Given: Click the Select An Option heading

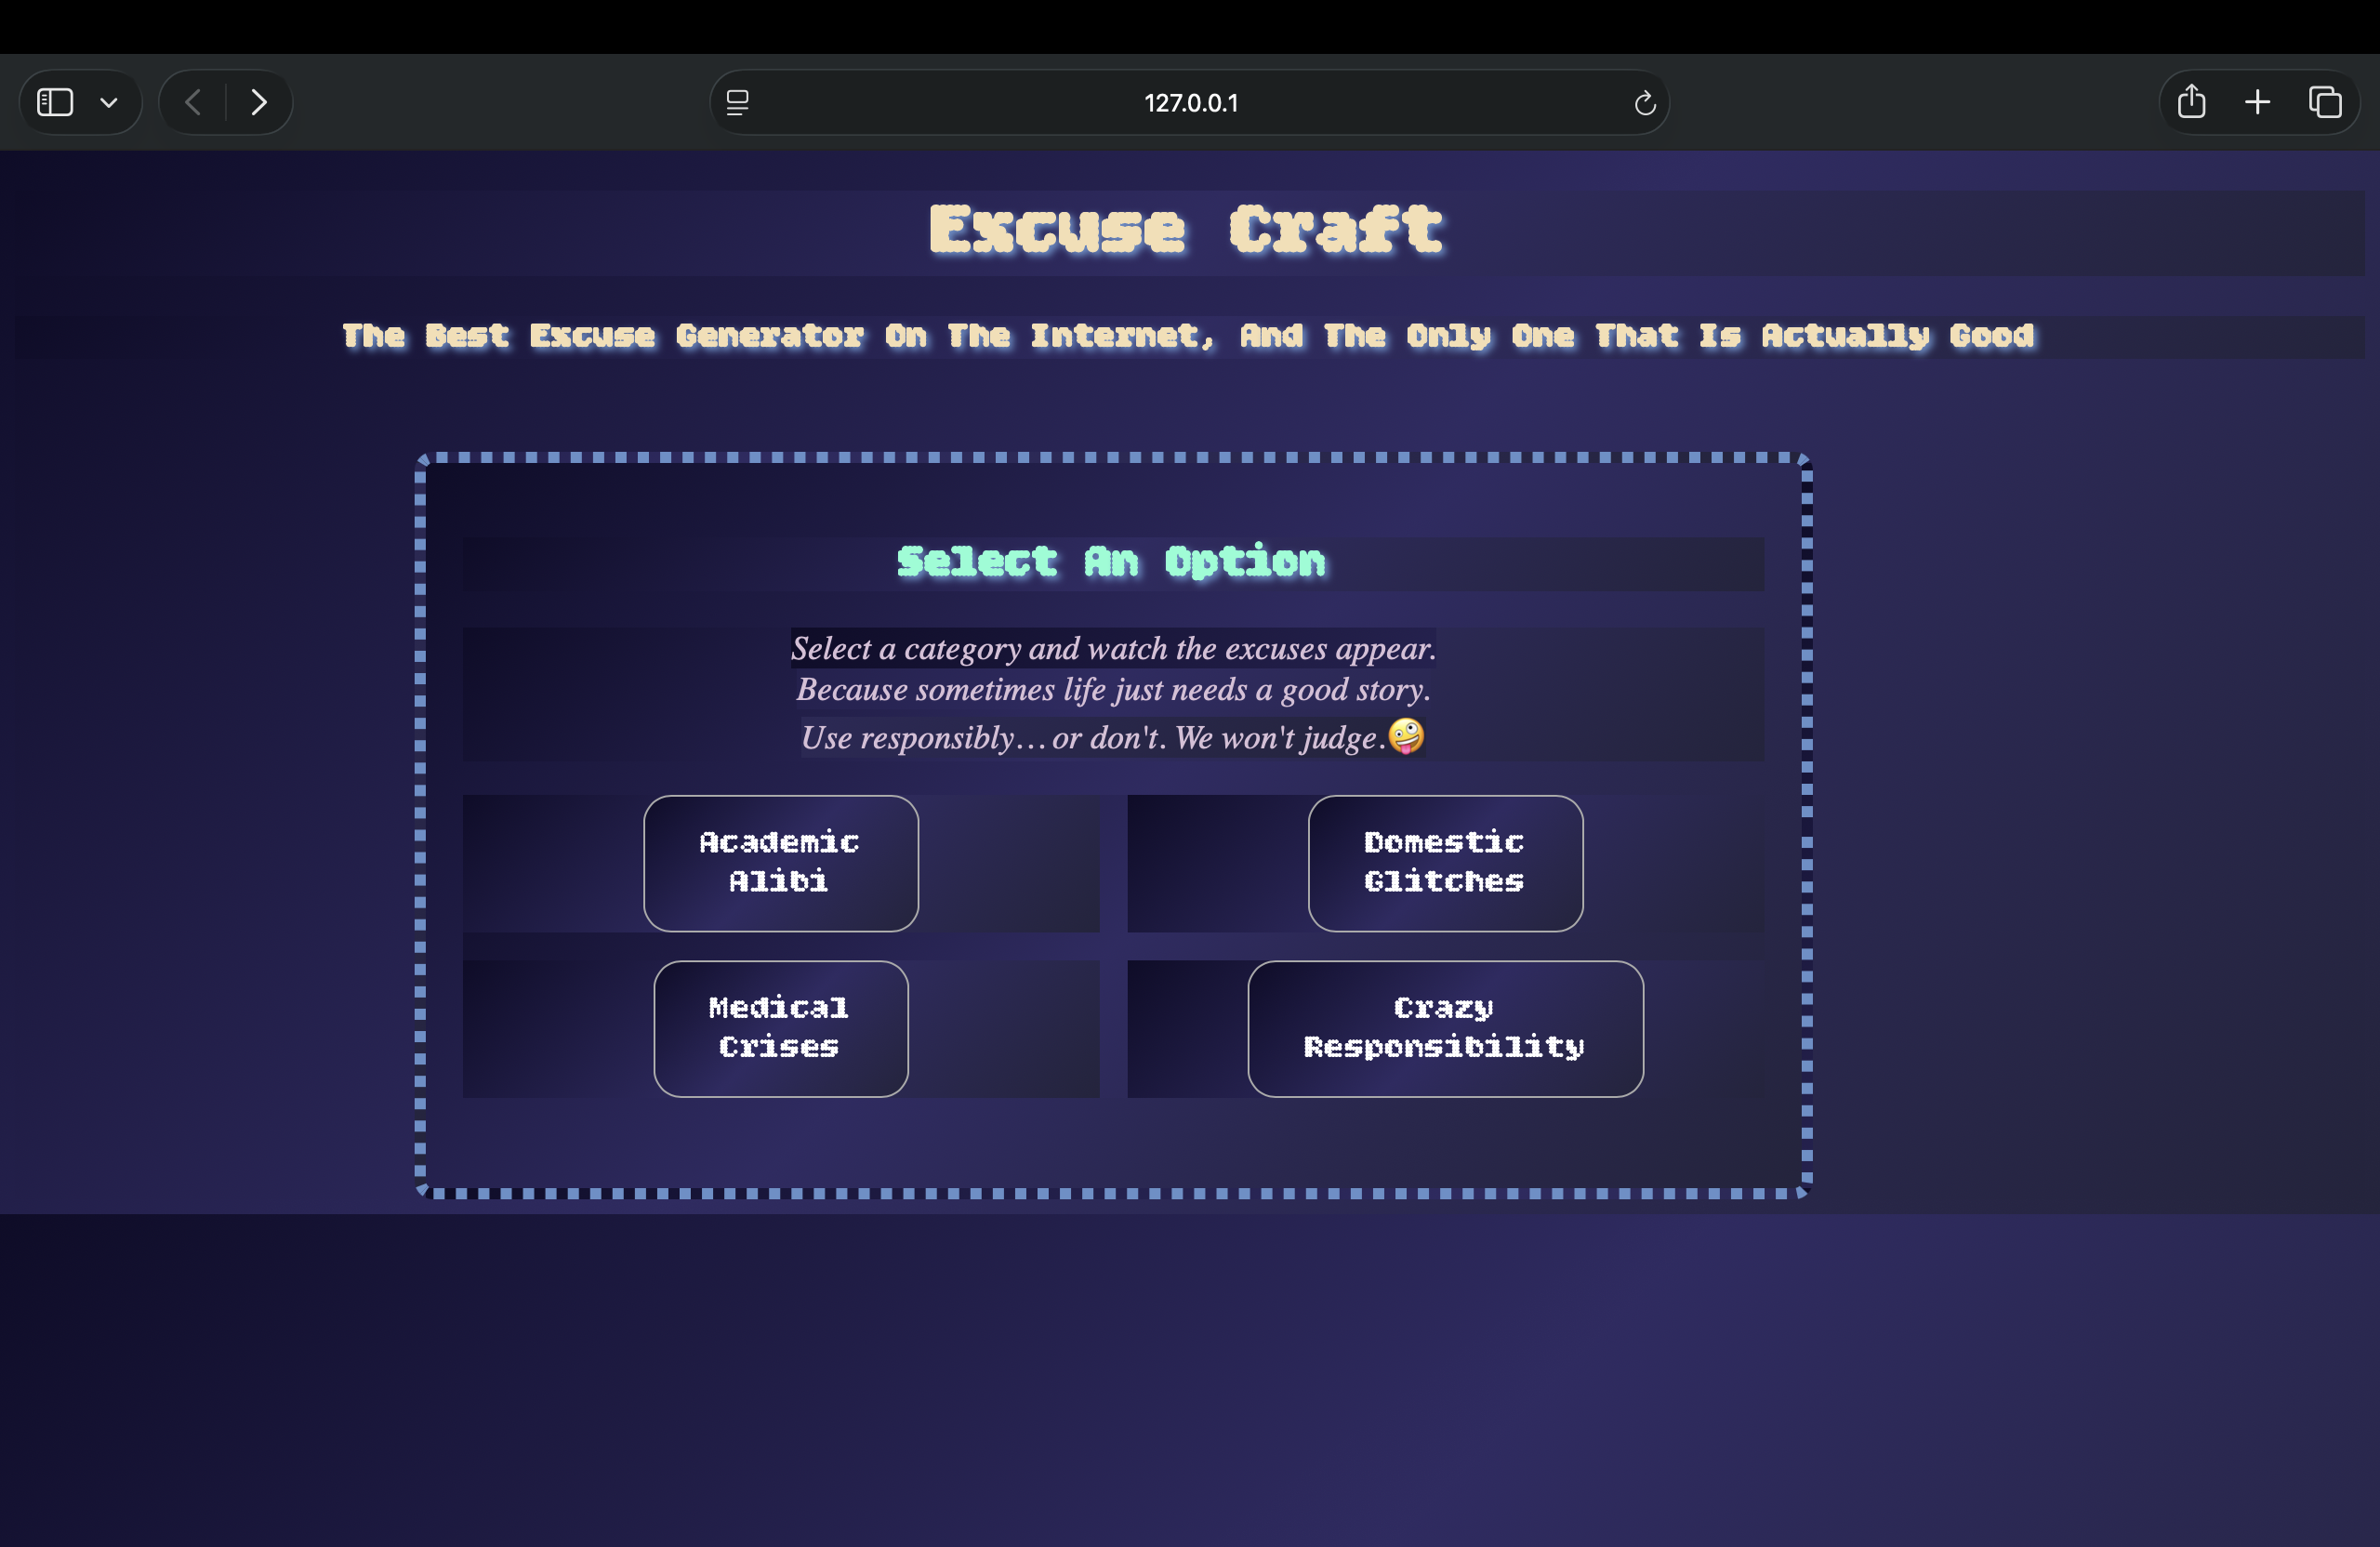Looking at the screenshot, I should pyautogui.click(x=1111, y=562).
